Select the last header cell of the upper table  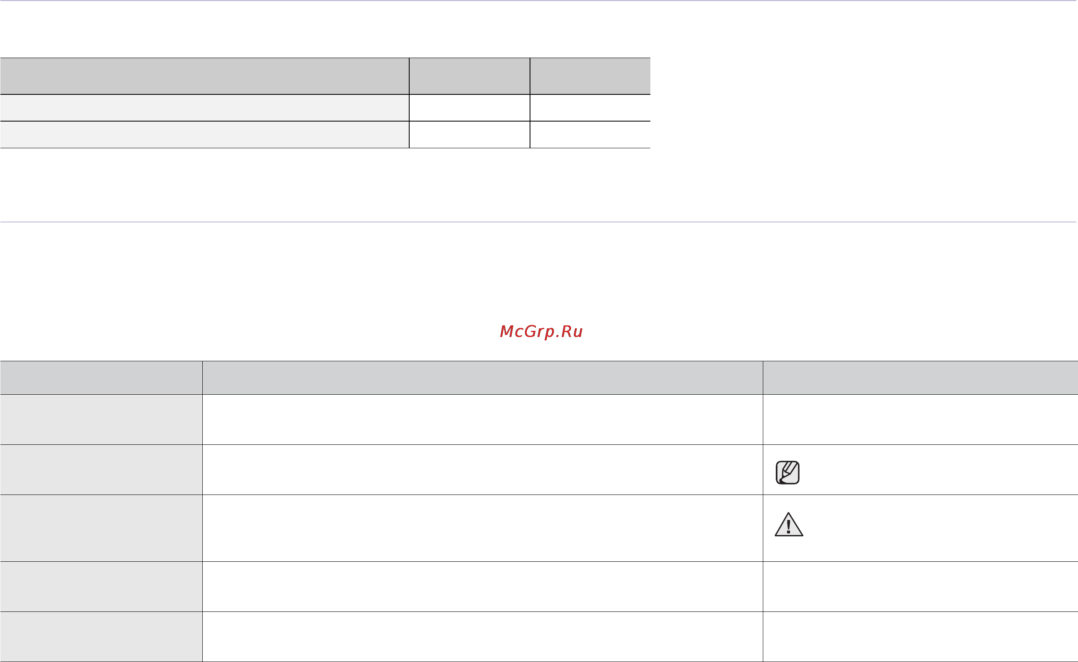point(591,76)
